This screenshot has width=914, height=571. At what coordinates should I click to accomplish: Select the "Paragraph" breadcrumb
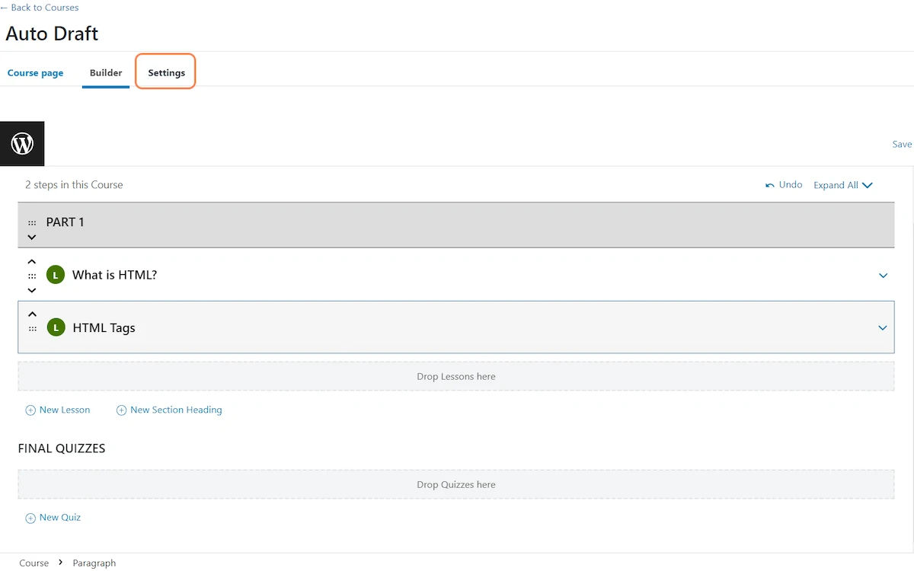coord(94,563)
